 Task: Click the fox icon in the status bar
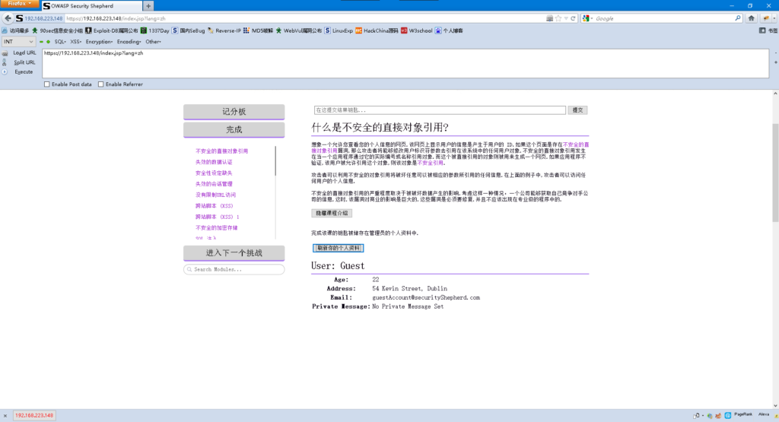(718, 416)
